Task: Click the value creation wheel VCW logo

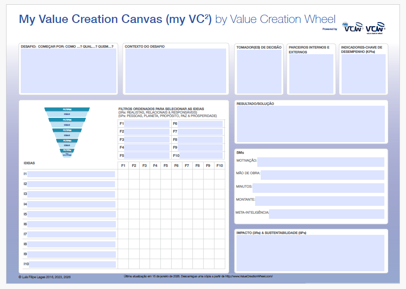Action: coord(375,28)
